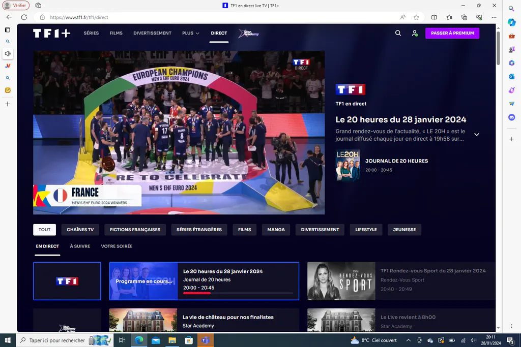
Task: Click the 20 heures program progress bar
Action: 238,293
